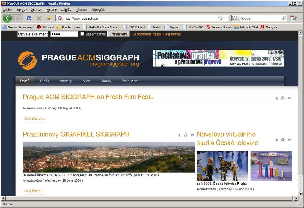
Task: Go back with the green Back arrow
Action: click(7, 18)
